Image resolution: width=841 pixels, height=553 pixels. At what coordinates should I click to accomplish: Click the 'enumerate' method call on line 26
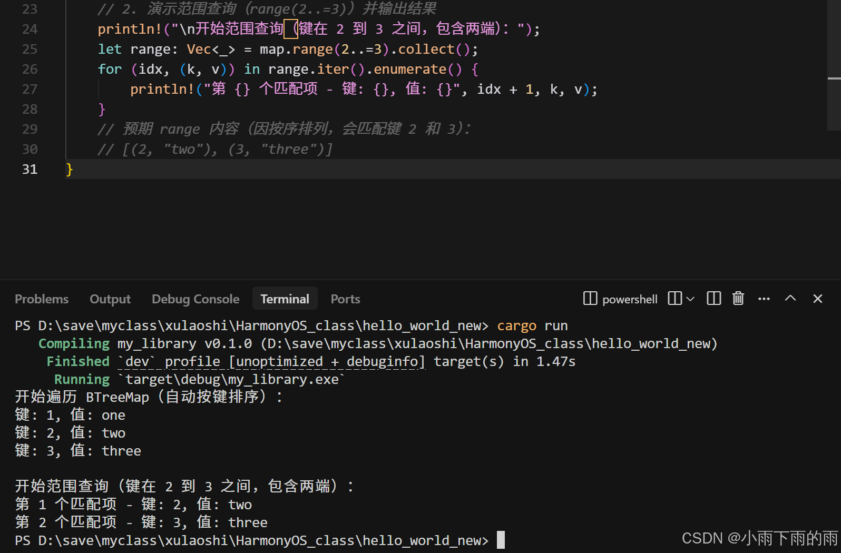[x=409, y=69]
